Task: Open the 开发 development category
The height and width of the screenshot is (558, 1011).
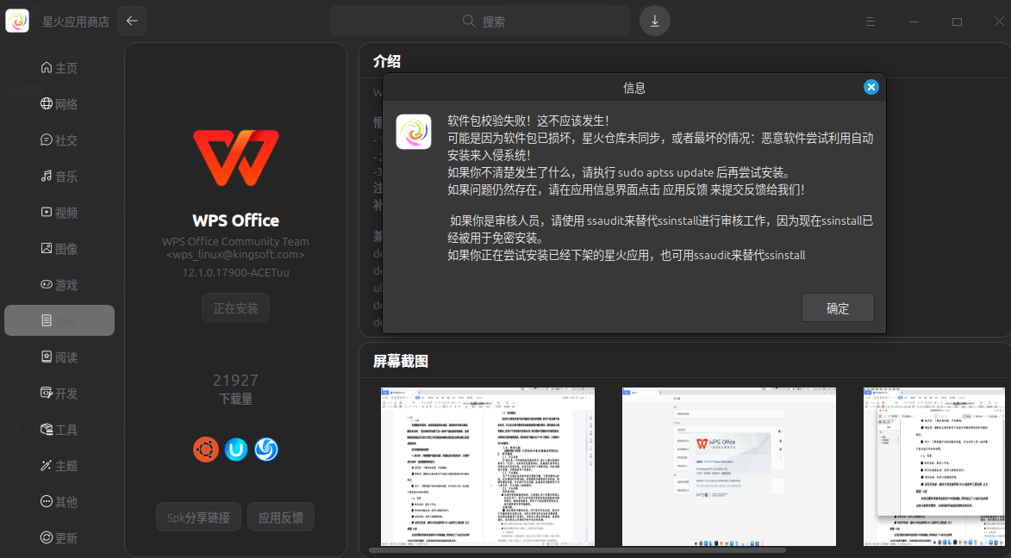Action: coord(59,393)
